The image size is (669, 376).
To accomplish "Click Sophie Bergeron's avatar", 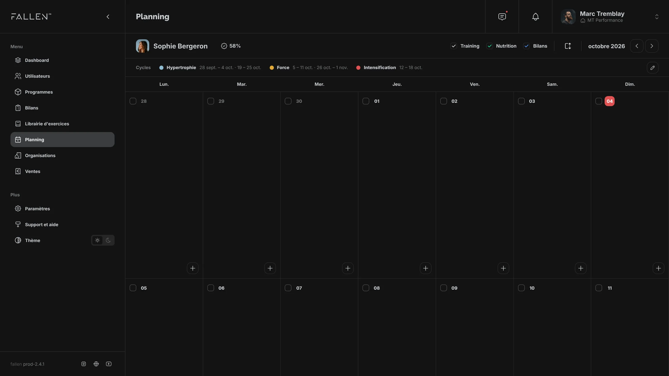I will 142,46.
